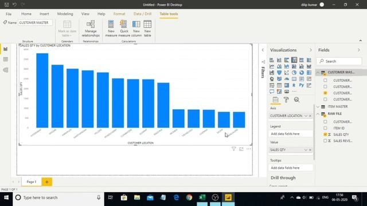Open the Analytics magnifier tab
Screen dimensions: 367x206
[x=297, y=100]
